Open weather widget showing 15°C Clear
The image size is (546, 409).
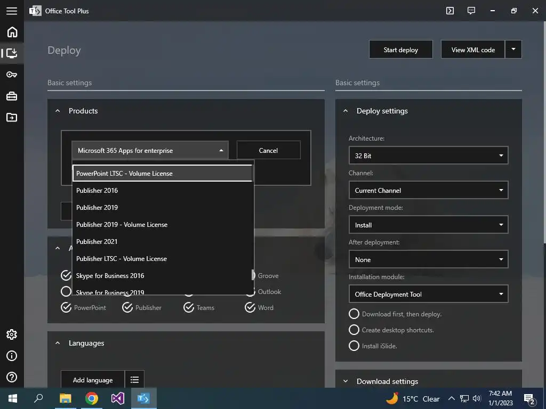click(x=413, y=398)
